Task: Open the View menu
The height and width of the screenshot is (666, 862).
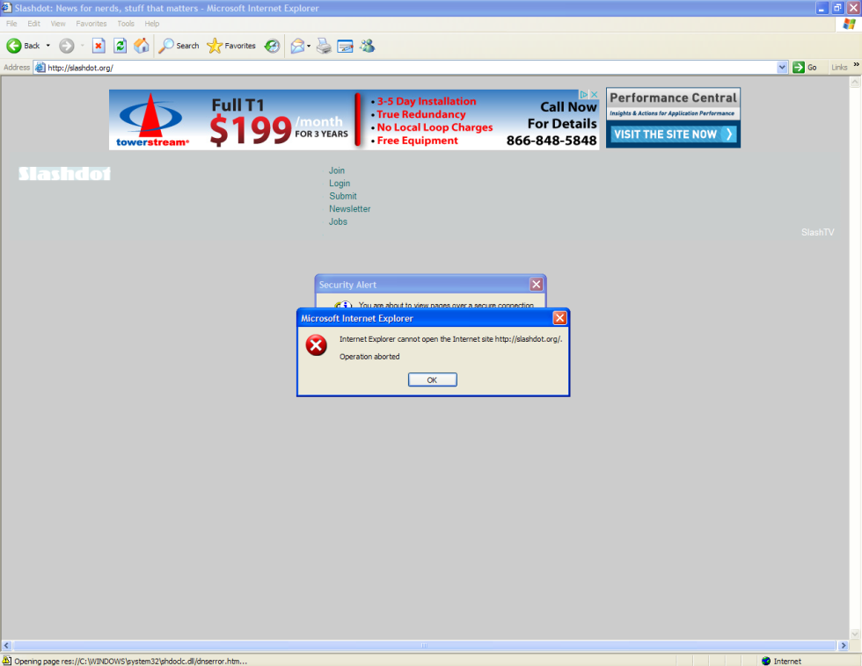Action: (x=58, y=24)
